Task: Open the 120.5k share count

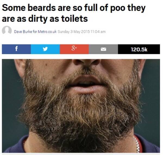Action: pos(139,49)
